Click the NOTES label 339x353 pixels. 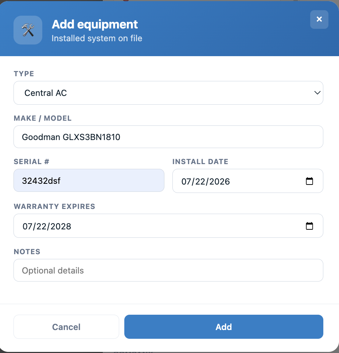click(x=27, y=252)
